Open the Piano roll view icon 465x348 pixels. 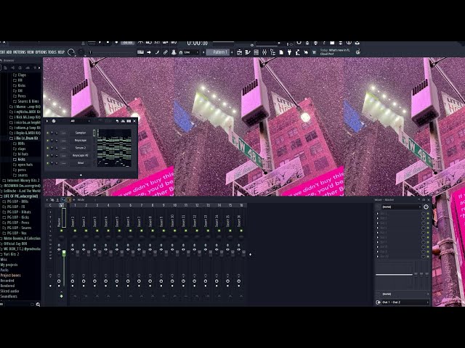click(x=248, y=52)
